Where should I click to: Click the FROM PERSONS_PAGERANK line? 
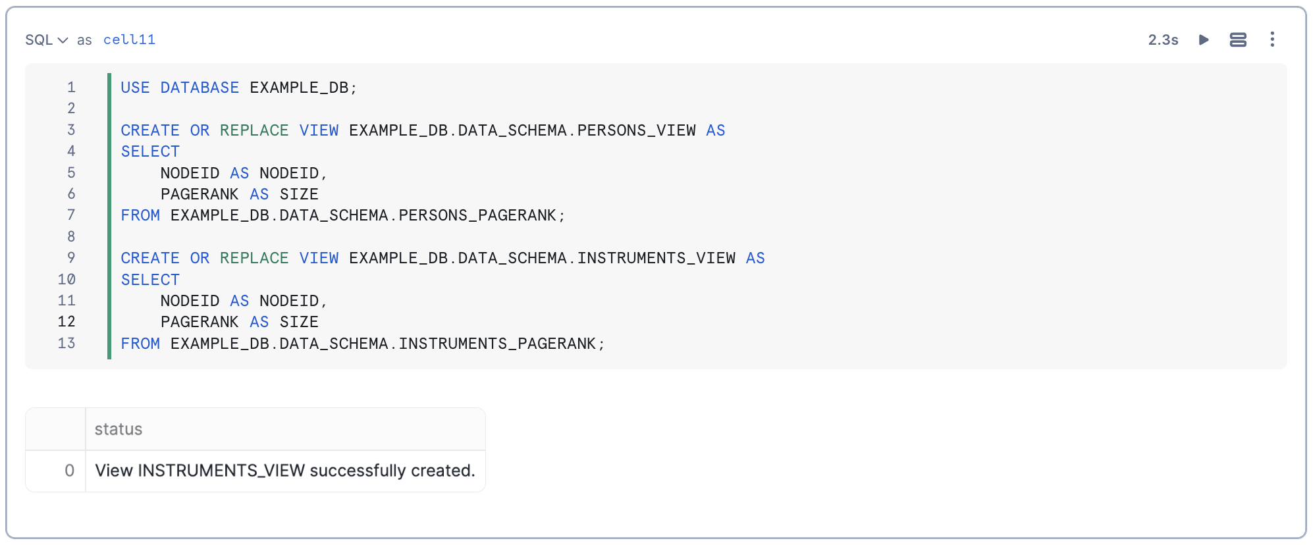click(x=342, y=215)
